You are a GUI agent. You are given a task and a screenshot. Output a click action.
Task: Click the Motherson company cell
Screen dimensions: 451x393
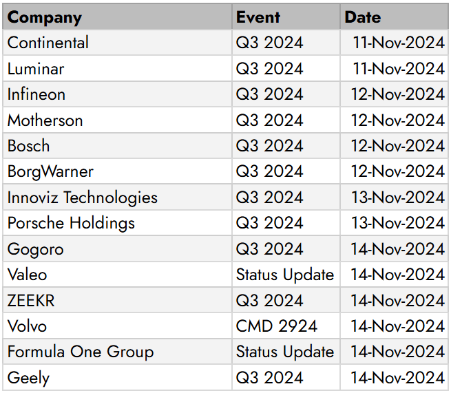(117, 120)
